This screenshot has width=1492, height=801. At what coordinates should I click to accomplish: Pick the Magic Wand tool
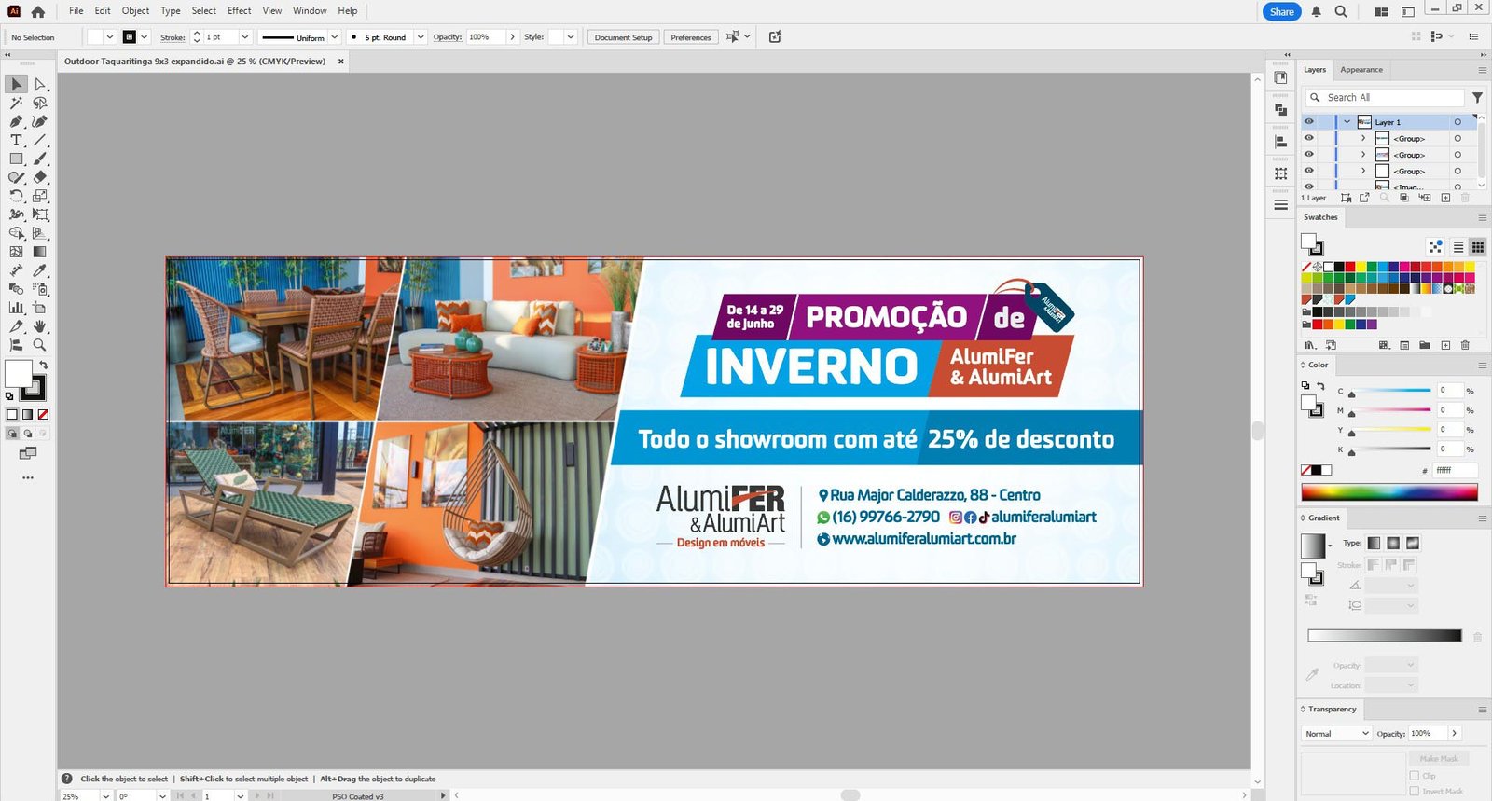(x=16, y=103)
